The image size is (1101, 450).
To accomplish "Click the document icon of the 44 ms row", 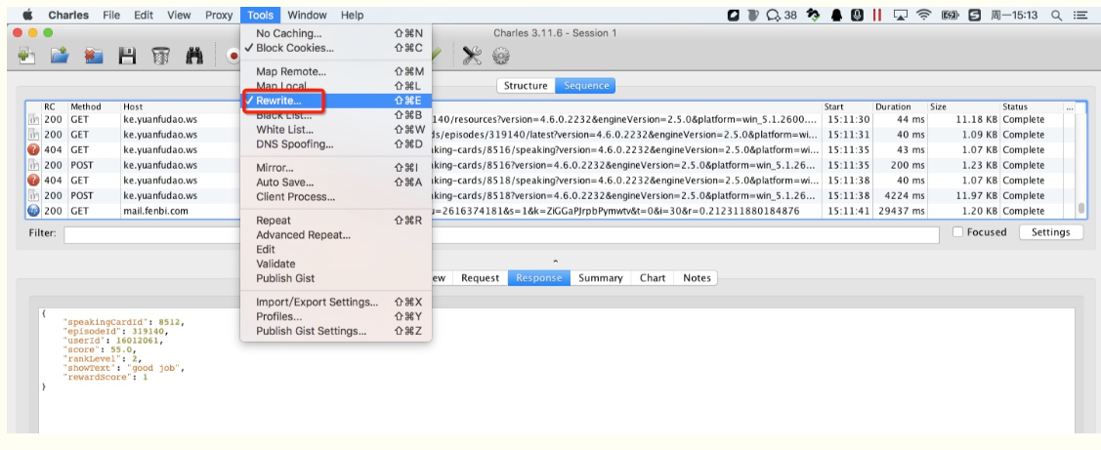I will (x=33, y=119).
